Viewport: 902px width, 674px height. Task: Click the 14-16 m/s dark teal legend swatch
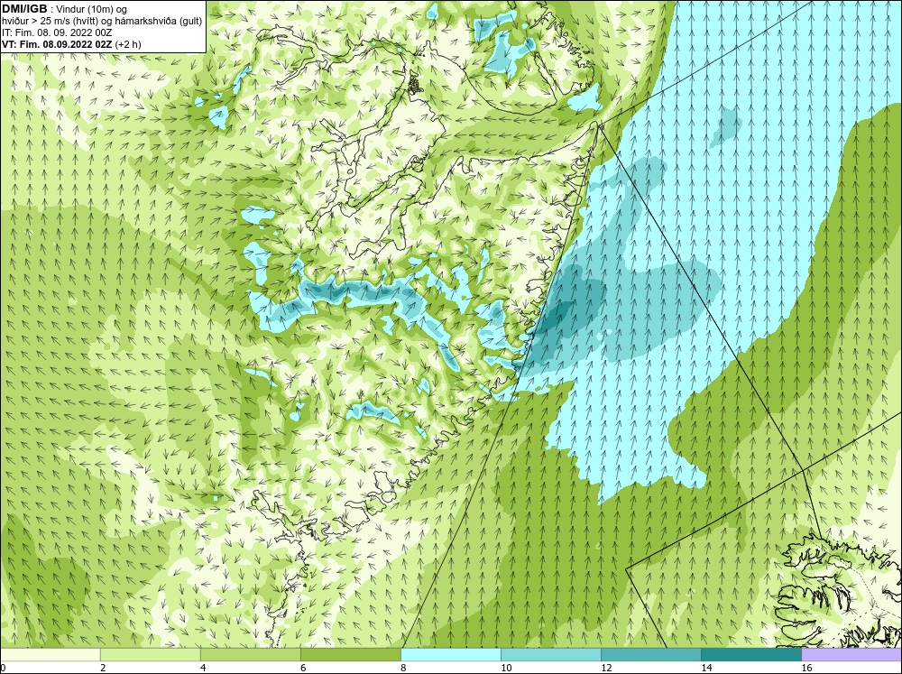(x=750, y=655)
